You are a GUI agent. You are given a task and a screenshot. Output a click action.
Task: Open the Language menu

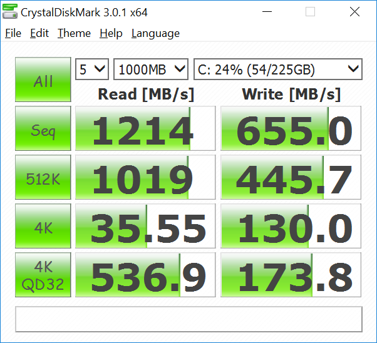click(155, 33)
